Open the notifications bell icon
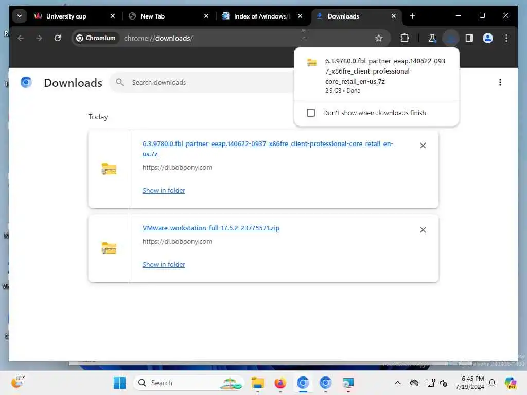527x395 pixels. pos(492,383)
